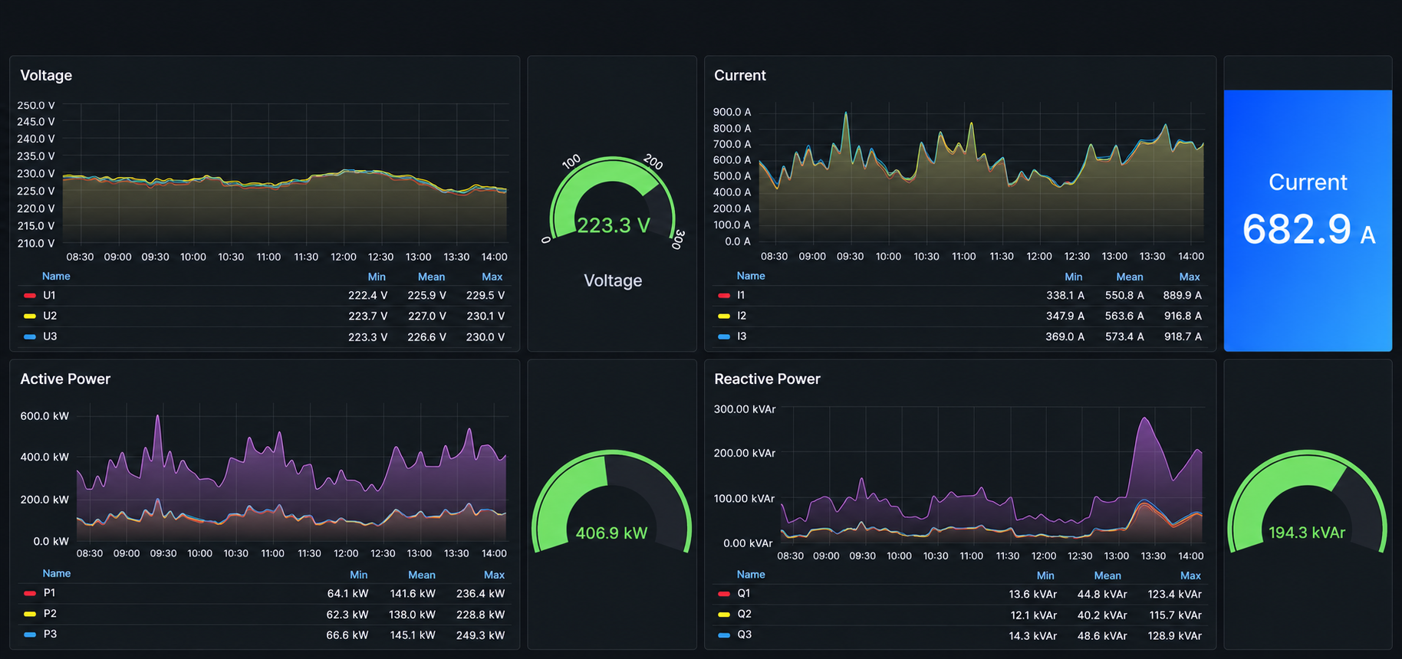Sort Reactive Power legend by Max column
The width and height of the screenshot is (1402, 659).
[x=1191, y=575]
